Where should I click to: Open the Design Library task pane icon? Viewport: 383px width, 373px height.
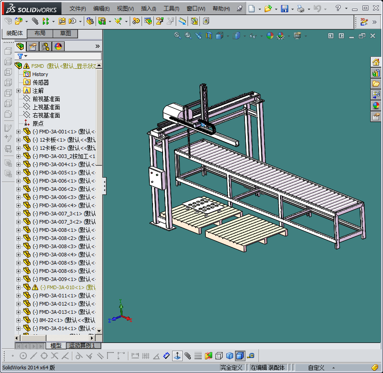pos(376,73)
